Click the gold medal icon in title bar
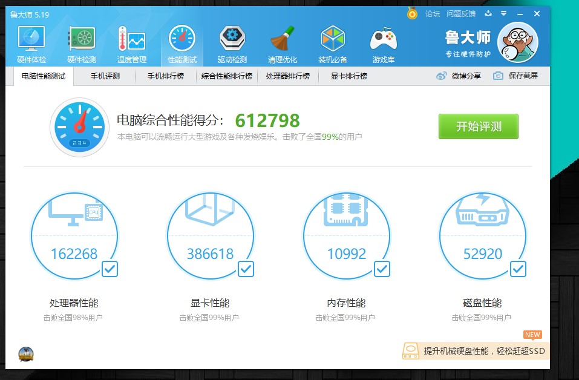 tap(412, 14)
